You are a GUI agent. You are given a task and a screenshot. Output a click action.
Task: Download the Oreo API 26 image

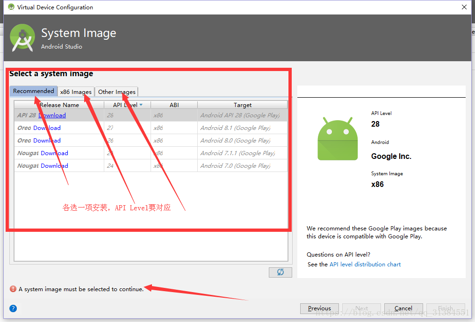(47, 141)
